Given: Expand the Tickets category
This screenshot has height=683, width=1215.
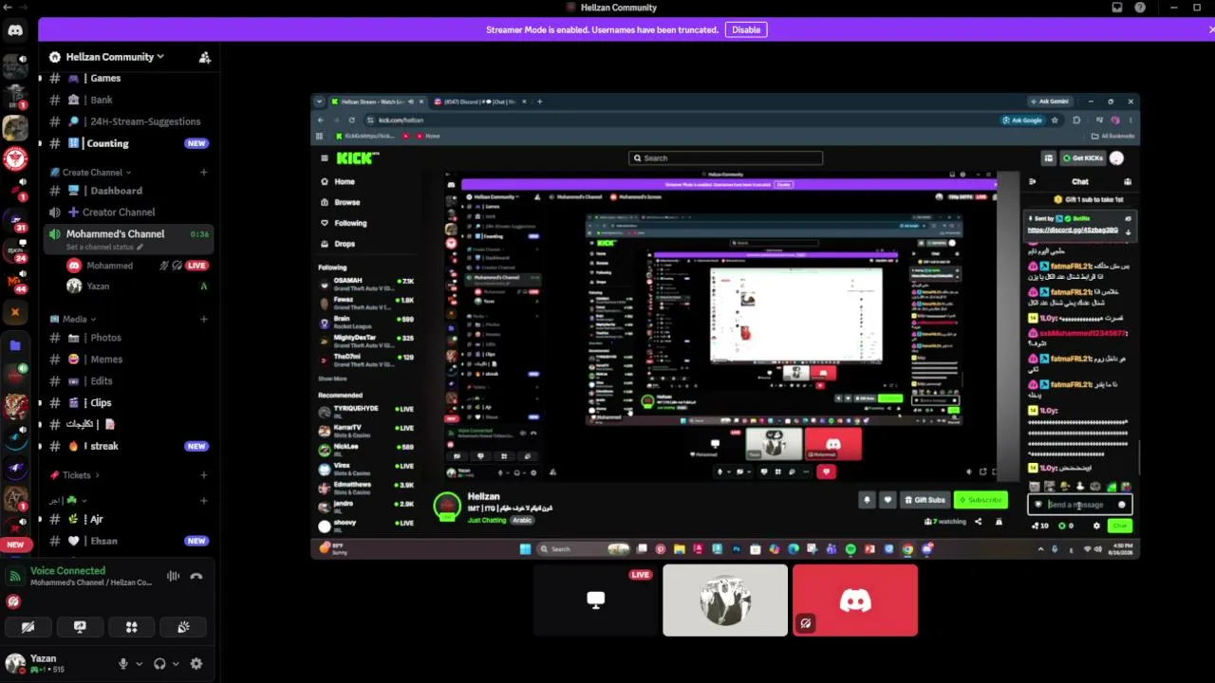Looking at the screenshot, I should (x=76, y=475).
